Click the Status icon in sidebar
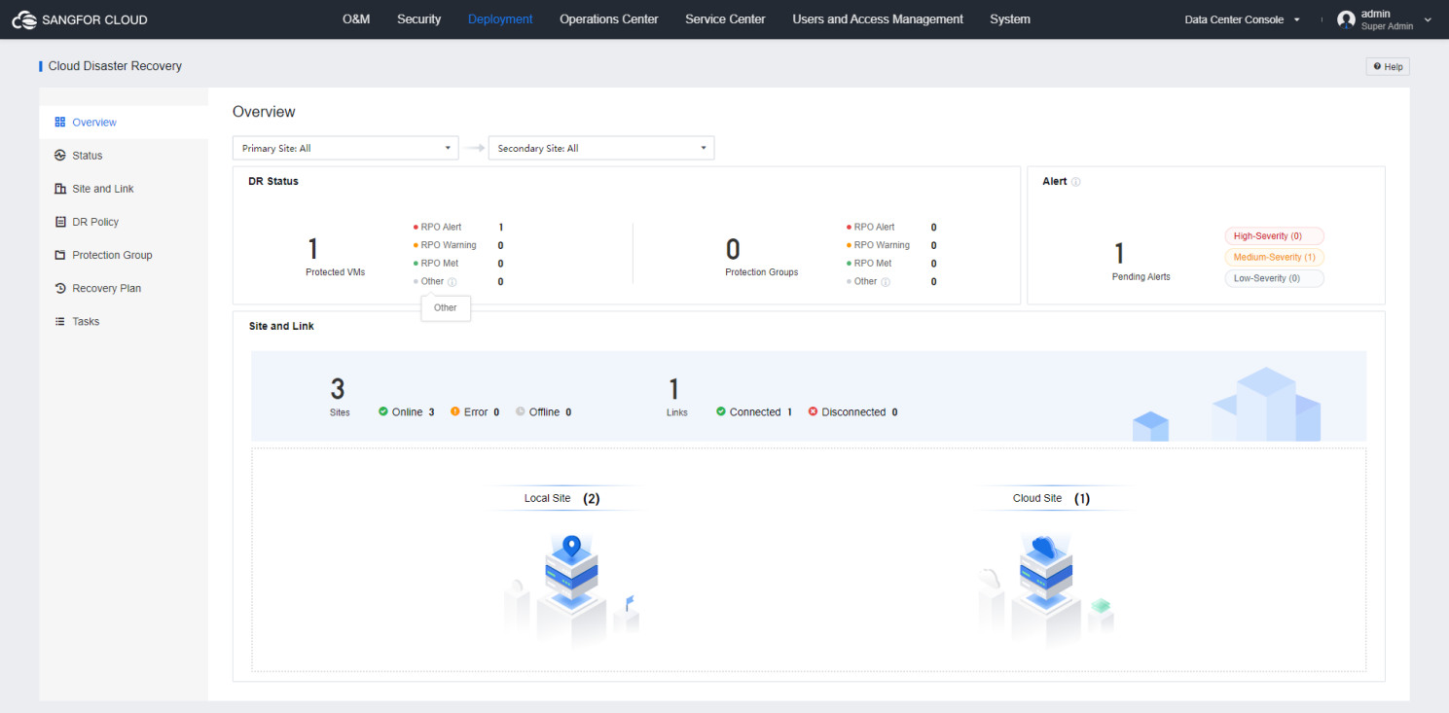 coord(60,156)
